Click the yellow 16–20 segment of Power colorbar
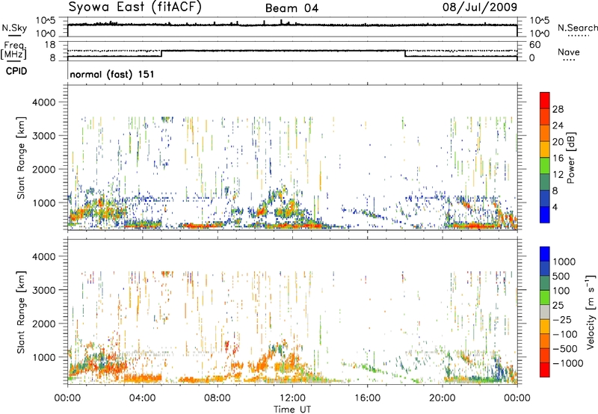The image size is (598, 414). tap(545, 149)
